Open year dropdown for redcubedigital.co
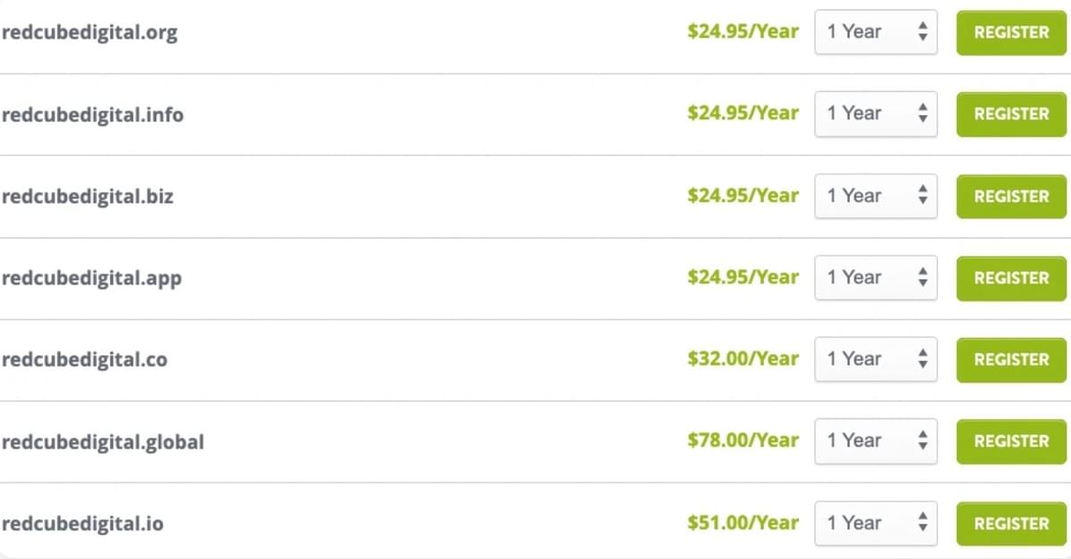Screen dimensions: 1071x559 [876, 359]
